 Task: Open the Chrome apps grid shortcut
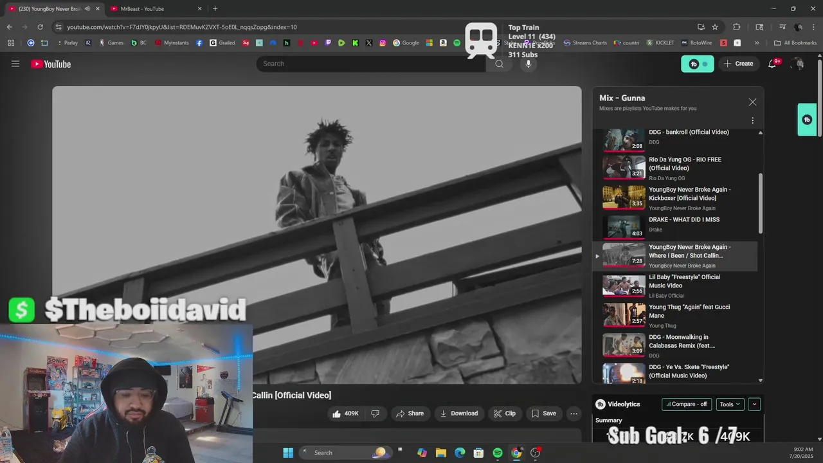(11, 43)
